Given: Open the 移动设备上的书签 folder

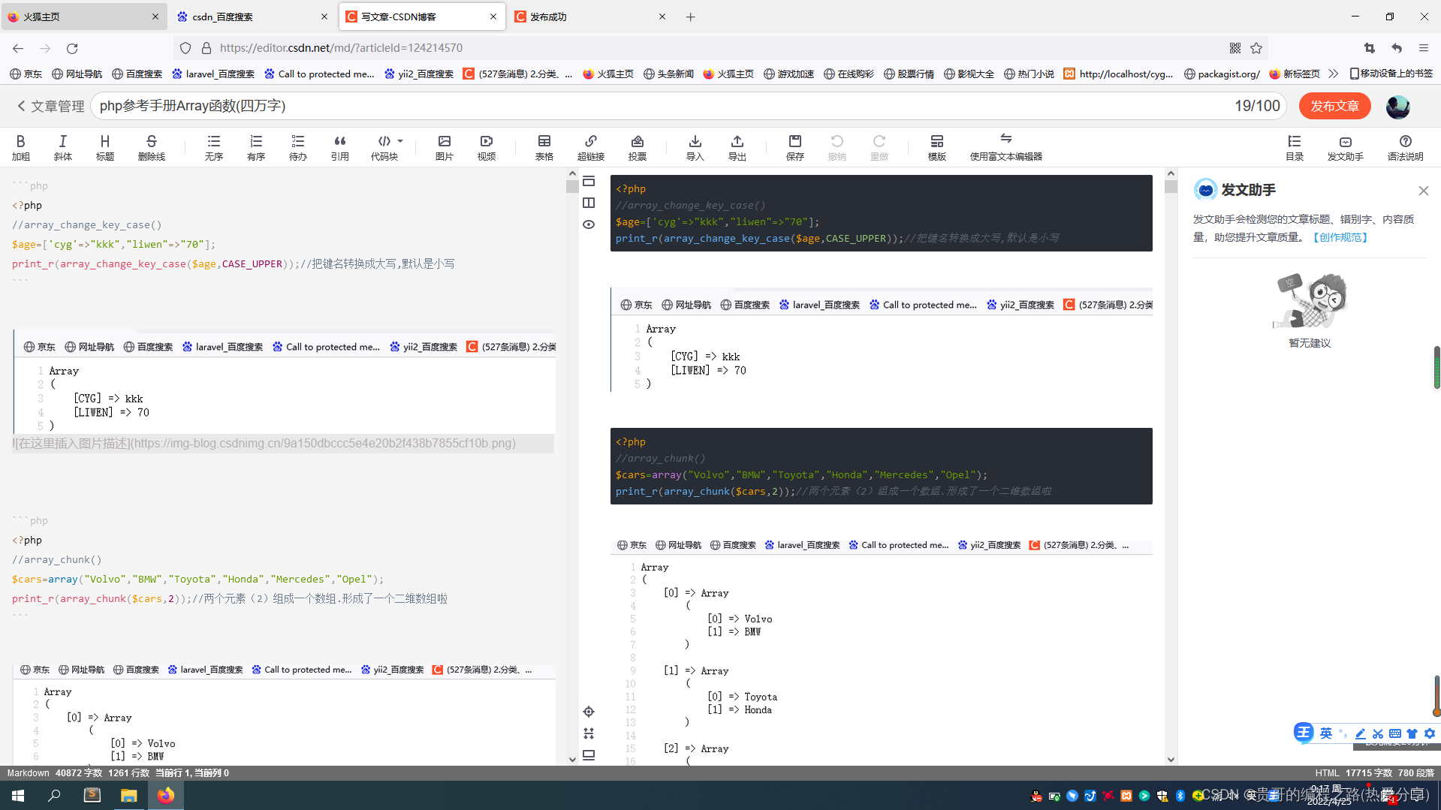Looking at the screenshot, I should [x=1391, y=74].
